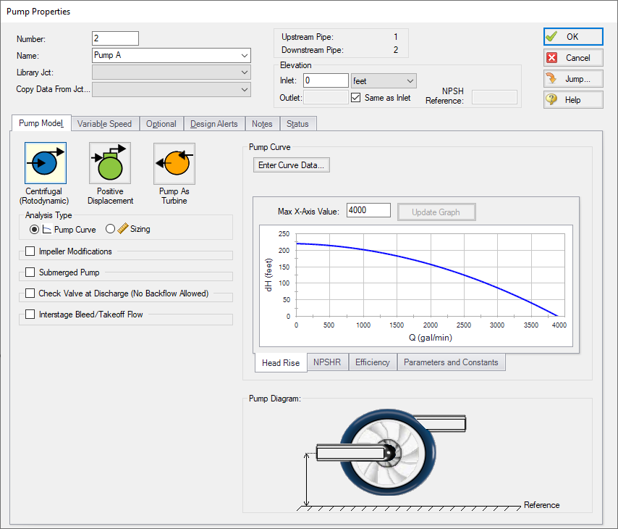
Task: Select the Positive Displacement pump icon
Action: pos(110,163)
